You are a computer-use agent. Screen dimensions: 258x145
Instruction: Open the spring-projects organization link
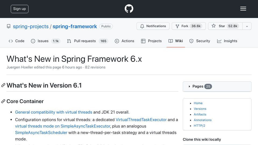[x=31, y=26]
